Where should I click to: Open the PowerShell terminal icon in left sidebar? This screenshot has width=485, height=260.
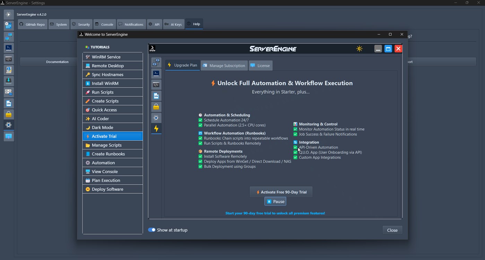(8, 48)
